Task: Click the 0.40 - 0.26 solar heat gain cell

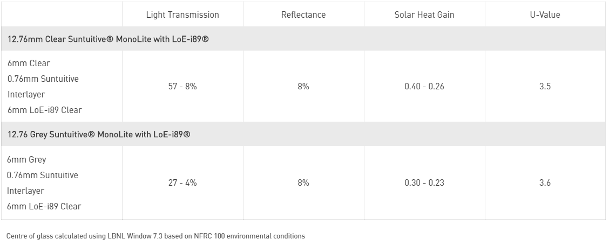Action: pos(424,86)
